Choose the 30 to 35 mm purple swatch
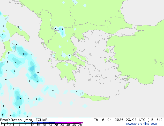The height and width of the screenshot is (126, 164). (x=58, y=123)
